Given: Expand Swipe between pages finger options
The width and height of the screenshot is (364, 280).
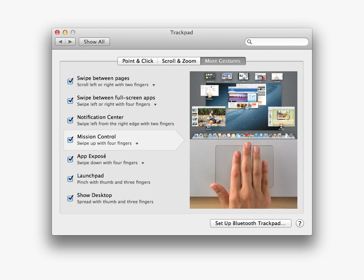Looking at the screenshot, I should [x=154, y=85].
